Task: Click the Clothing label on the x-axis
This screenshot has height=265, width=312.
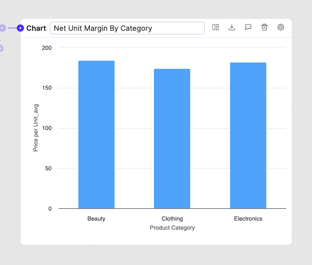Action: [x=172, y=219]
